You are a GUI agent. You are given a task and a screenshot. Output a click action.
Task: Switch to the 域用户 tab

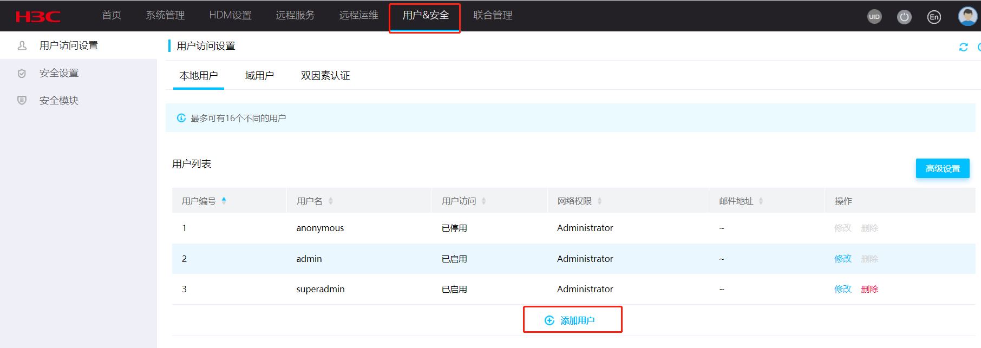tap(259, 76)
